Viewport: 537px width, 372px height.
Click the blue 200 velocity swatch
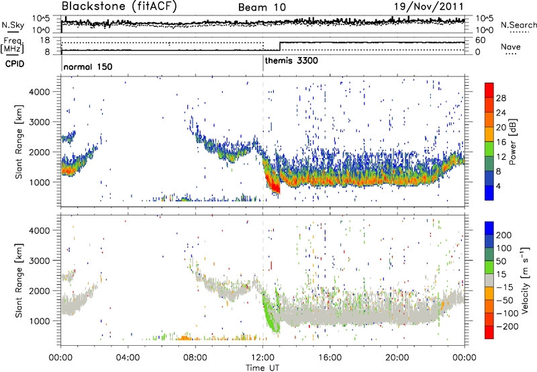click(489, 228)
